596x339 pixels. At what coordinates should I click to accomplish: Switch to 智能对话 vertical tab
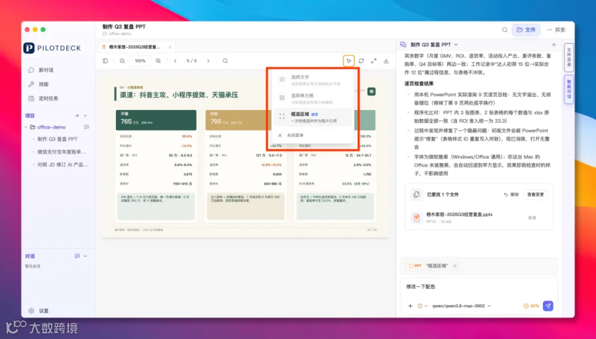[569, 89]
